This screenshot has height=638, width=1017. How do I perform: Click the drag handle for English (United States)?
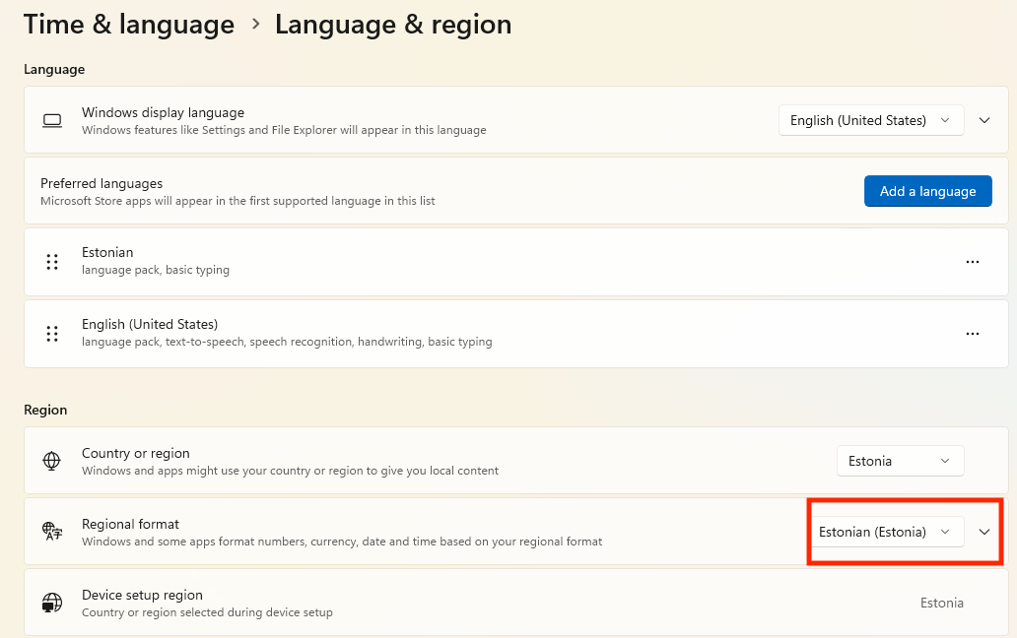coord(52,333)
